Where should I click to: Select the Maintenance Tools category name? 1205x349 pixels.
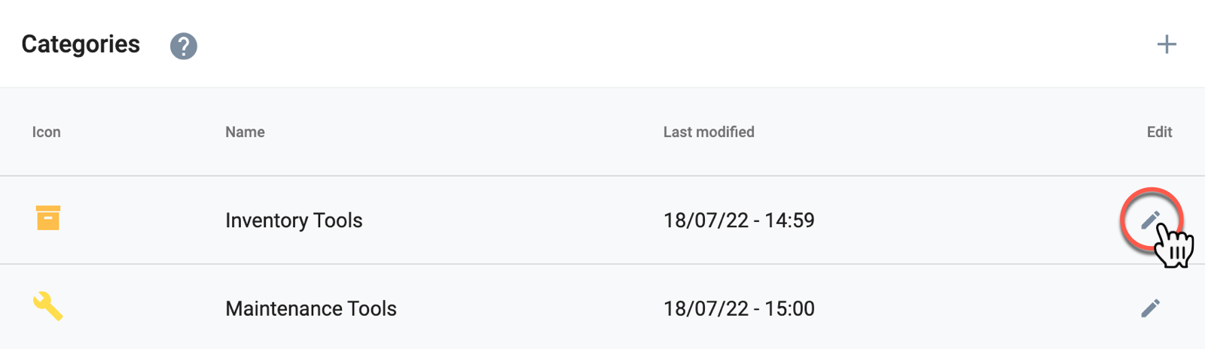[x=311, y=308]
